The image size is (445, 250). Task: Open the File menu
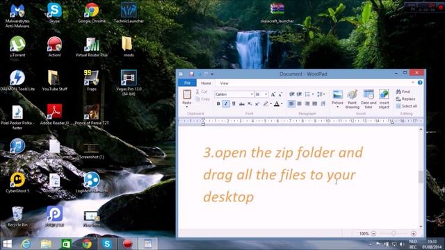(x=187, y=83)
